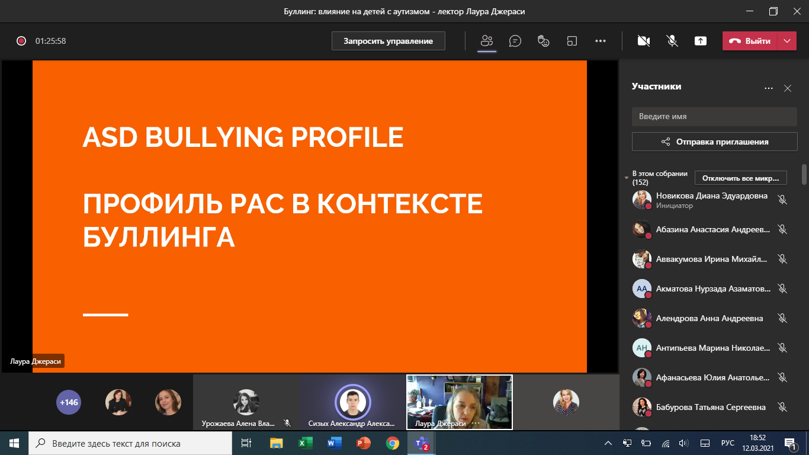Viewport: 809px width, 455px height.
Task: Click the Введите имя search field
Action: (x=714, y=117)
